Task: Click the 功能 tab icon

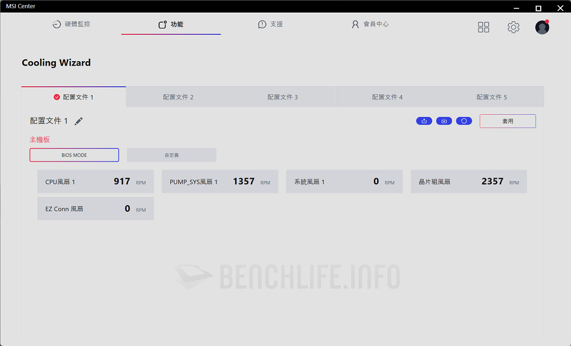Action: point(162,25)
